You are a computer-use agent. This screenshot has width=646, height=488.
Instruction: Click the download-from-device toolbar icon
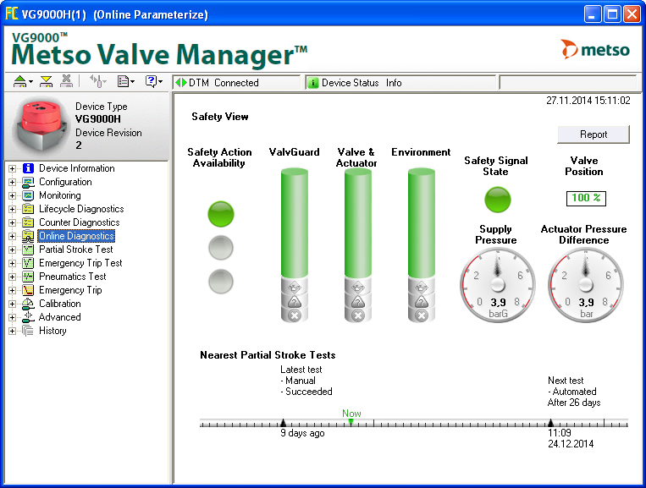pyautogui.click(x=46, y=81)
